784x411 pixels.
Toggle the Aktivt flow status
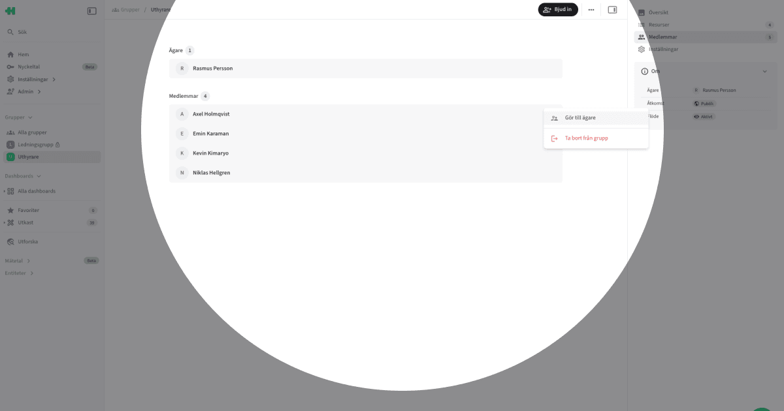[x=704, y=116]
